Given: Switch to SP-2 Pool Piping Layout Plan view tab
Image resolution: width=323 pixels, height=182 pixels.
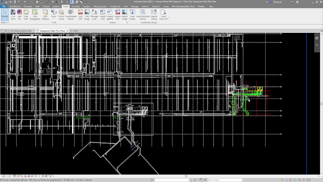Looking at the screenshot, I should pyautogui.click(x=18, y=31).
